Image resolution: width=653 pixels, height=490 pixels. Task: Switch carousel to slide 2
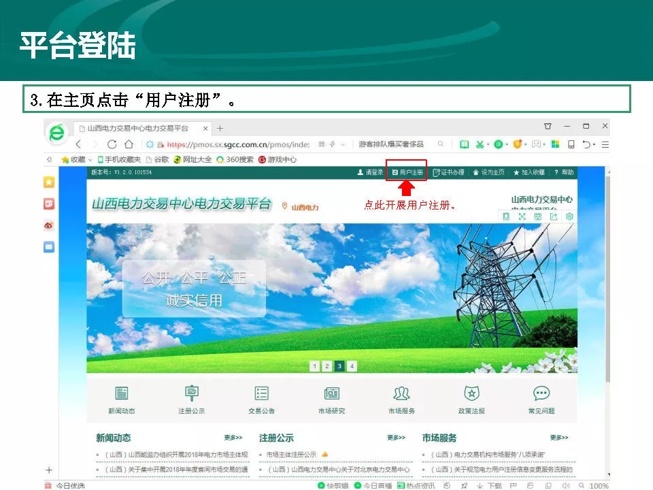coord(326,366)
